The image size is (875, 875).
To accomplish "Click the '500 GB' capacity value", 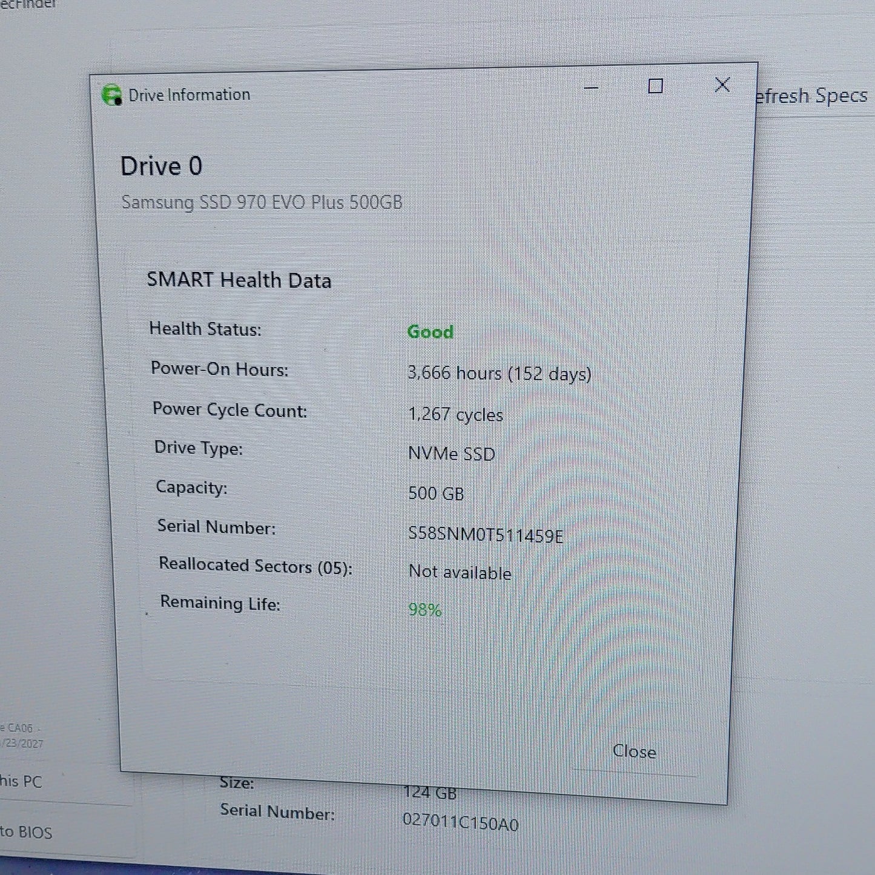I will point(436,494).
